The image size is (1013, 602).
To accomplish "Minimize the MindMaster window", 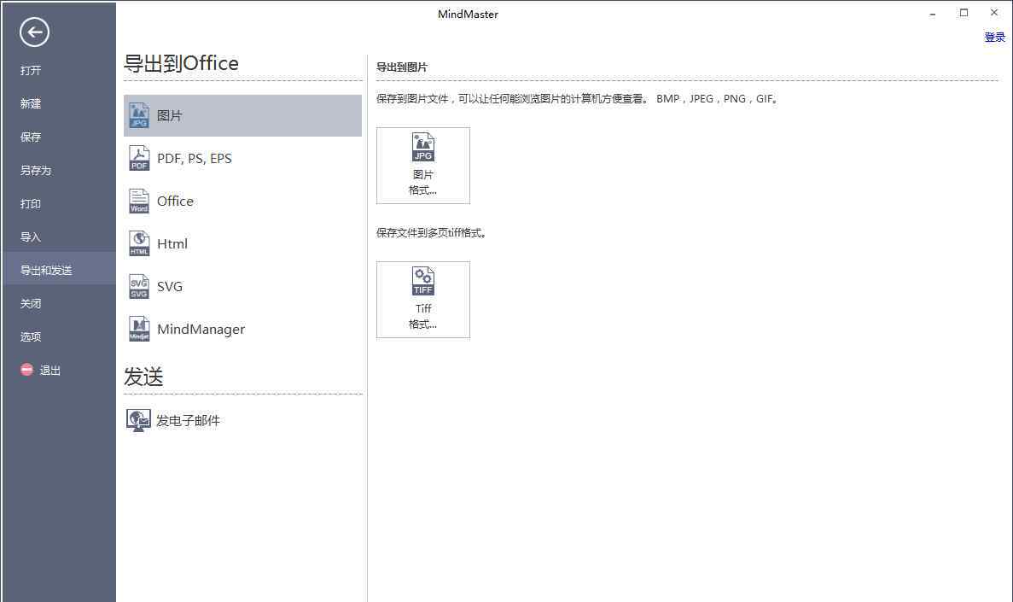I will click(x=933, y=13).
